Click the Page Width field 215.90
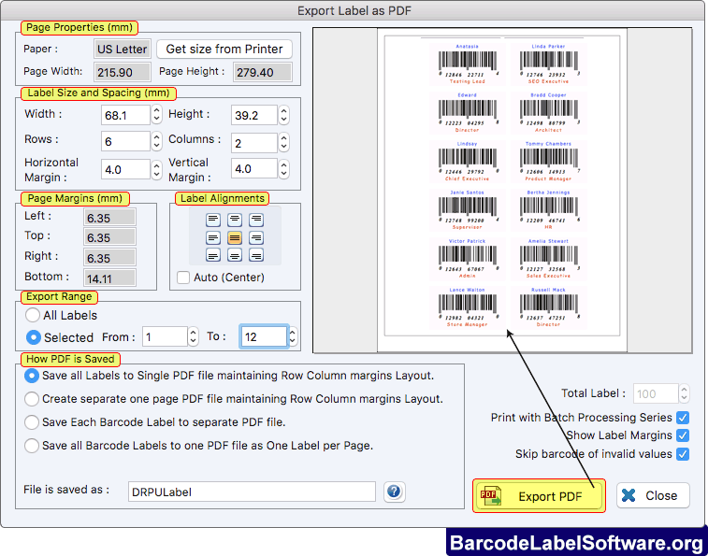Screen dimensions: 708x556 pyautogui.click(x=123, y=72)
